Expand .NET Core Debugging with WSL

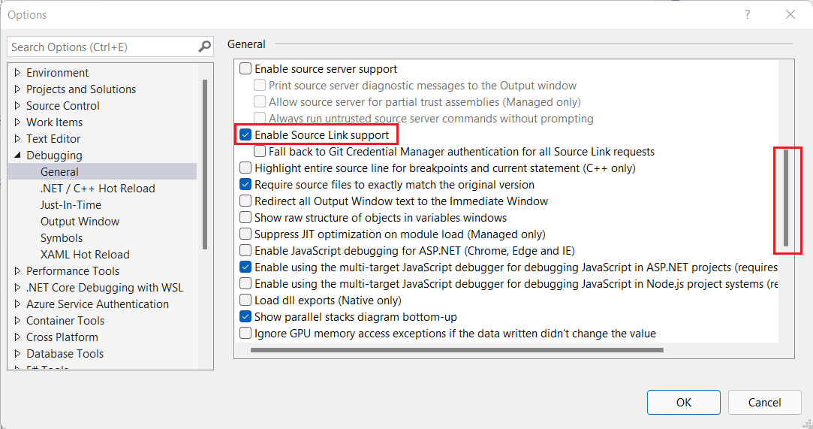[17, 288]
